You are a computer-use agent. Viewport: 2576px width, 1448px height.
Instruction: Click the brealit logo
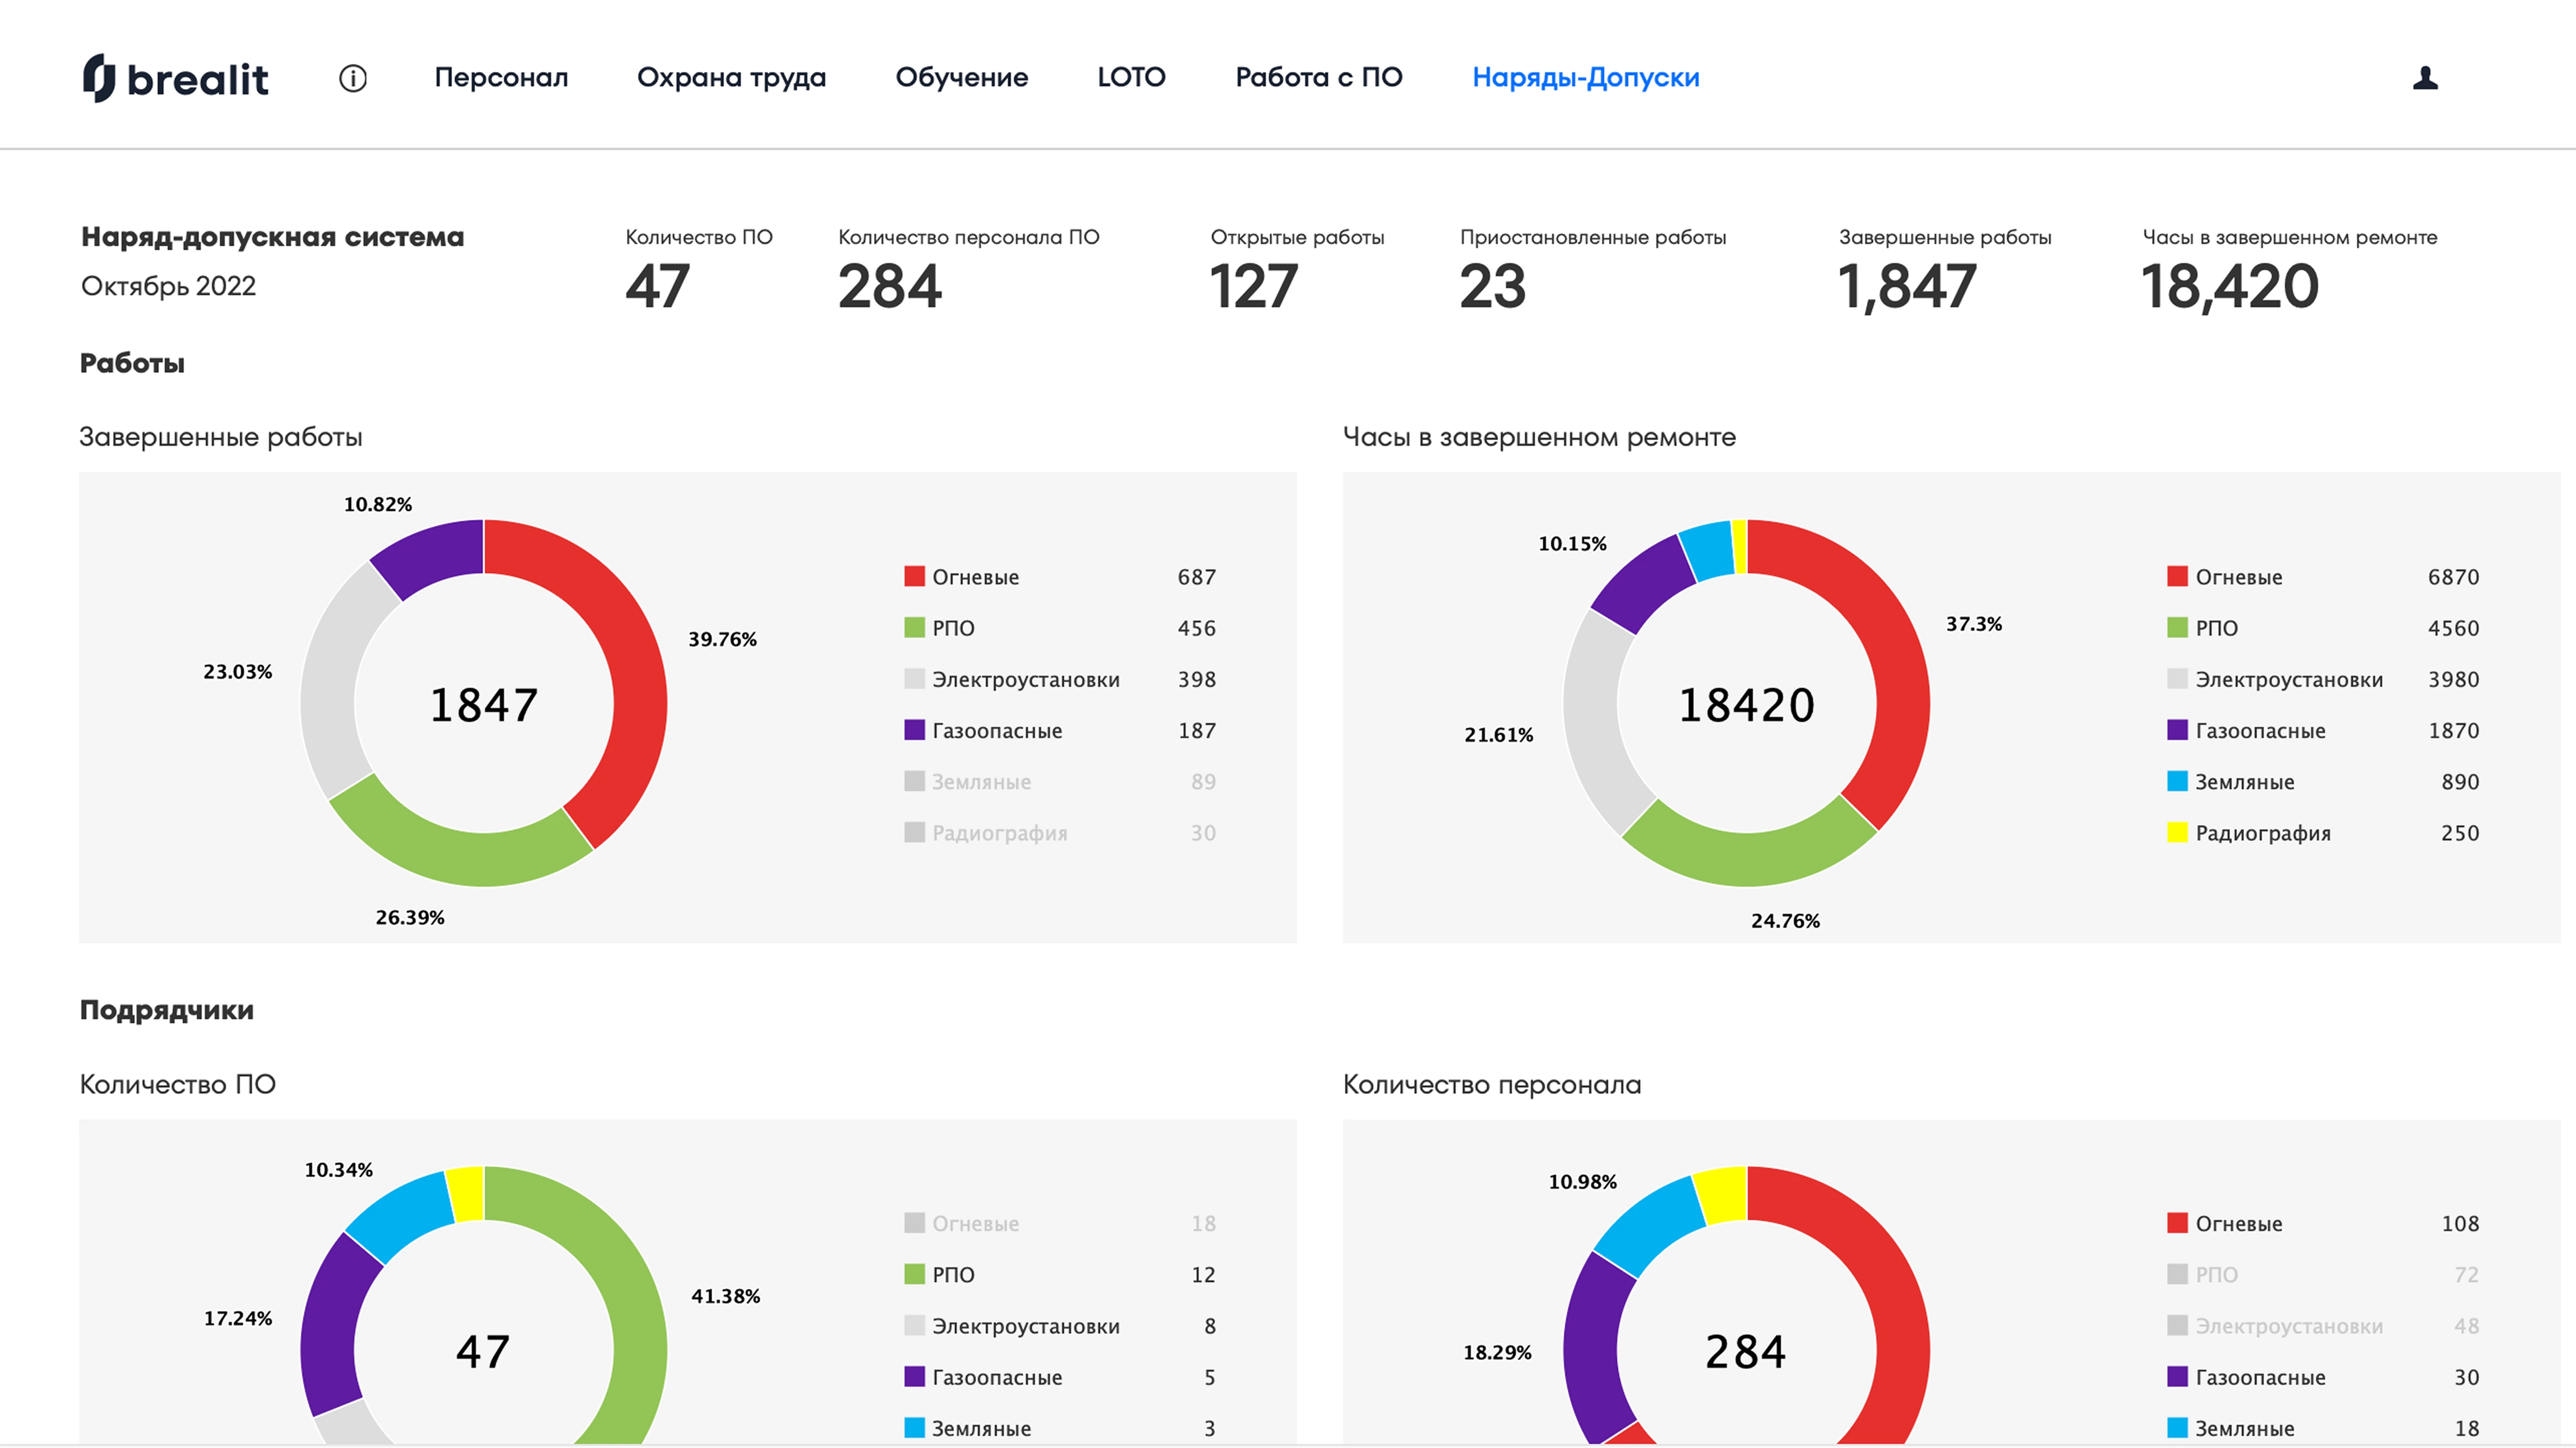[x=176, y=78]
